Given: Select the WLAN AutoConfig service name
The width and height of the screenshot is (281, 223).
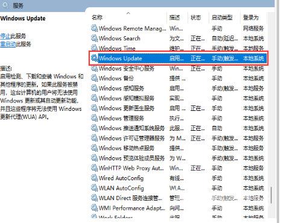Looking at the screenshot, I should pyautogui.click(x=121, y=188).
